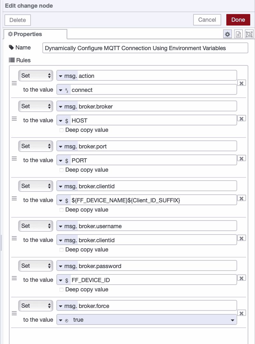Click drag handle of broker.clientid rule

click(14, 198)
